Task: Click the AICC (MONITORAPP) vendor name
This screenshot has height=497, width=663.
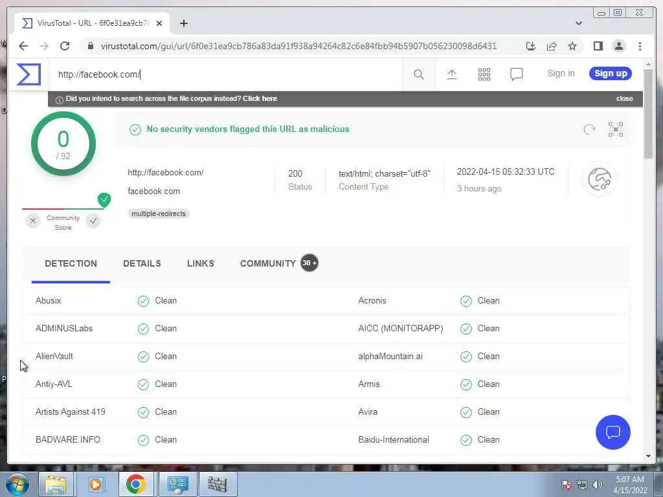Action: 400,329
